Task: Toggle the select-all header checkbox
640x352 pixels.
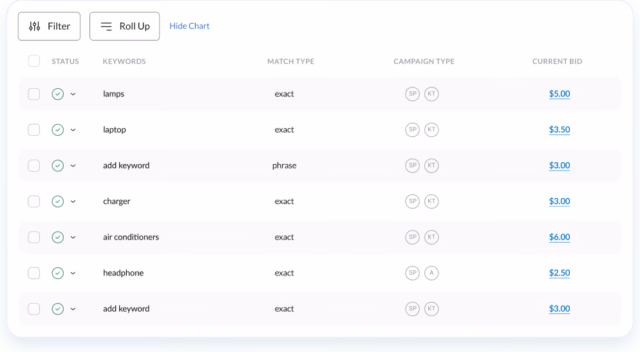Action: coord(34,61)
